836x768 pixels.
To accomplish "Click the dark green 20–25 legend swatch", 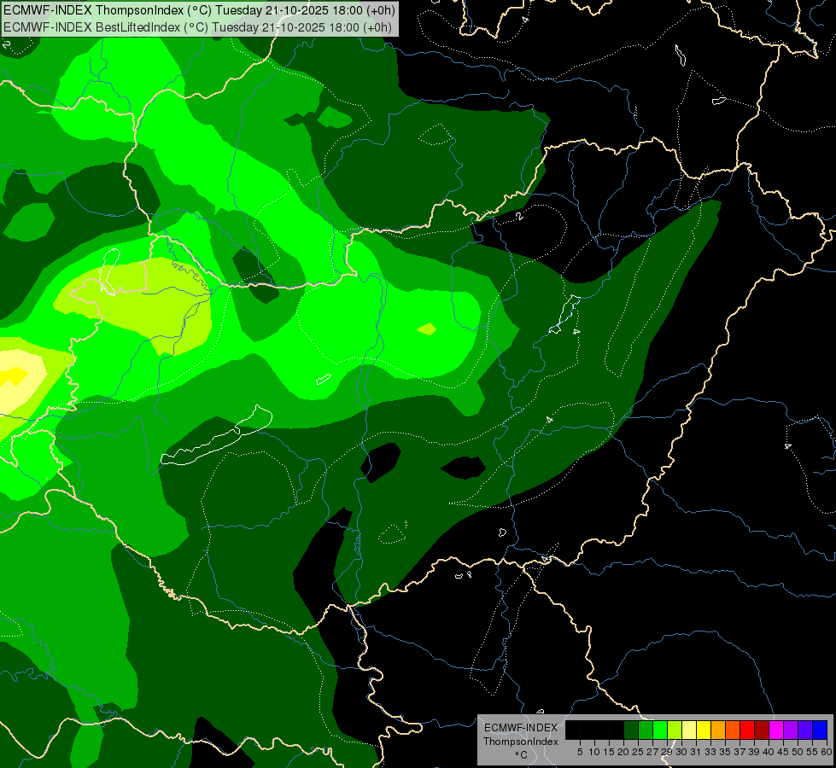I will pos(631,730).
